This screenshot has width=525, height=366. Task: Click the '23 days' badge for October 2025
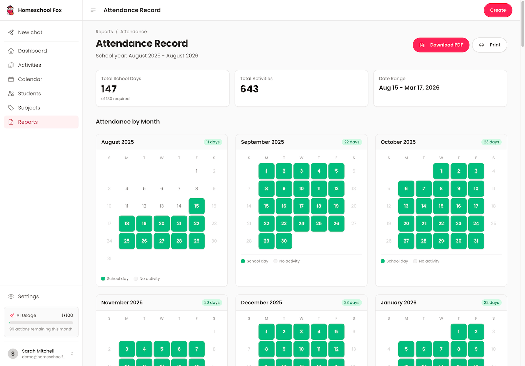(x=492, y=142)
